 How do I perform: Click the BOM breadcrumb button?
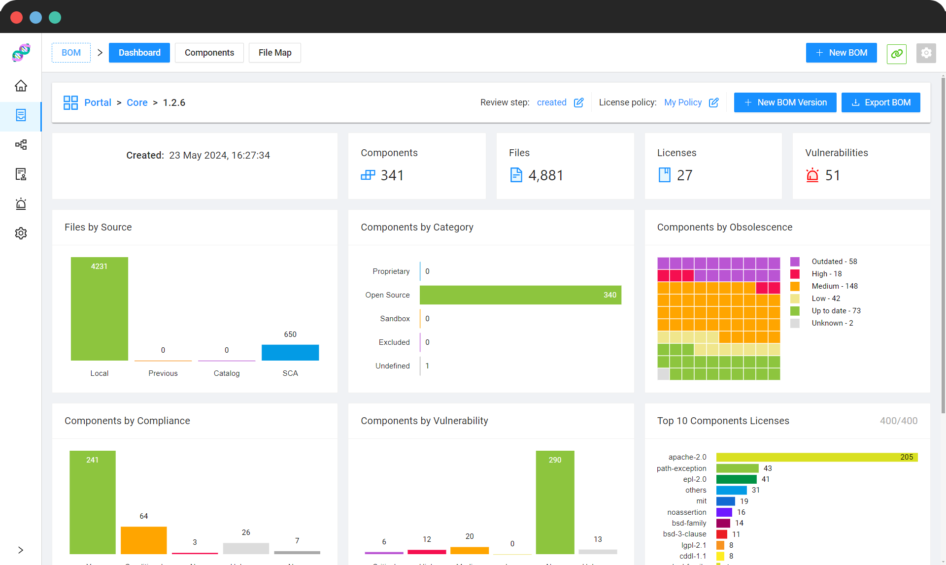click(71, 53)
